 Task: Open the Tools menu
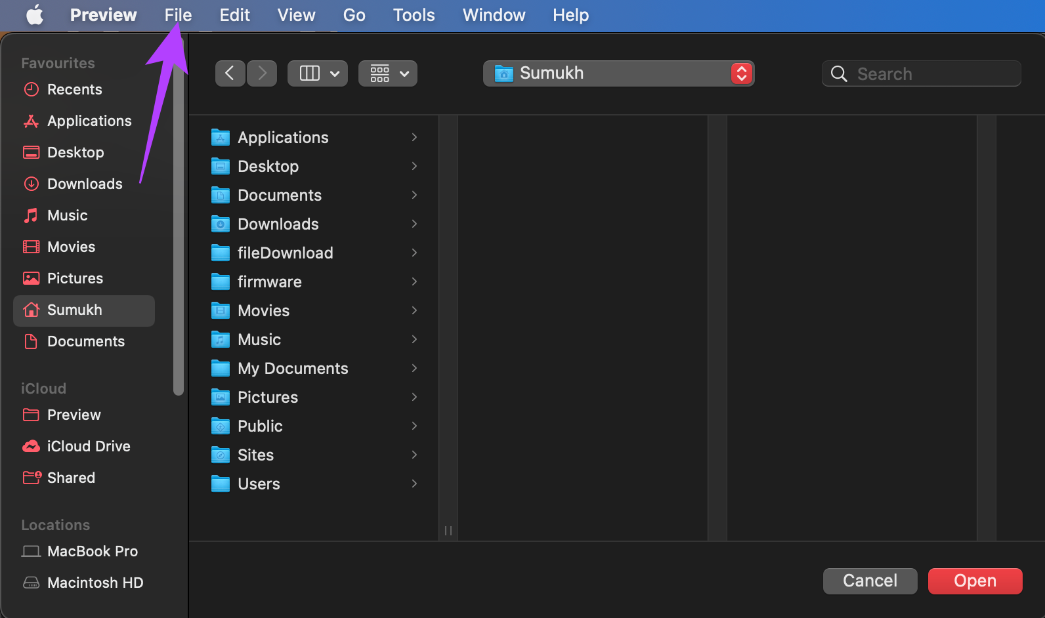click(x=414, y=15)
